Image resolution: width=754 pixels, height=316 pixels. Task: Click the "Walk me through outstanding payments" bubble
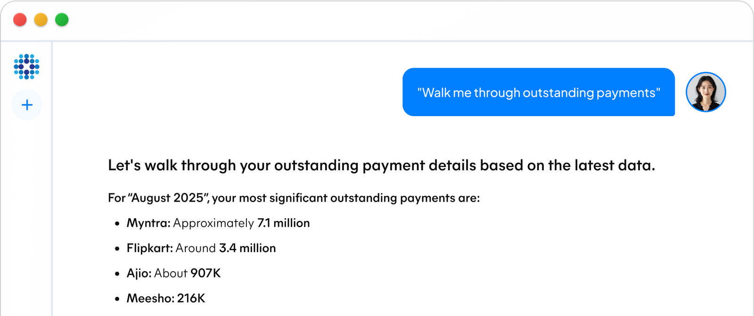[538, 92]
